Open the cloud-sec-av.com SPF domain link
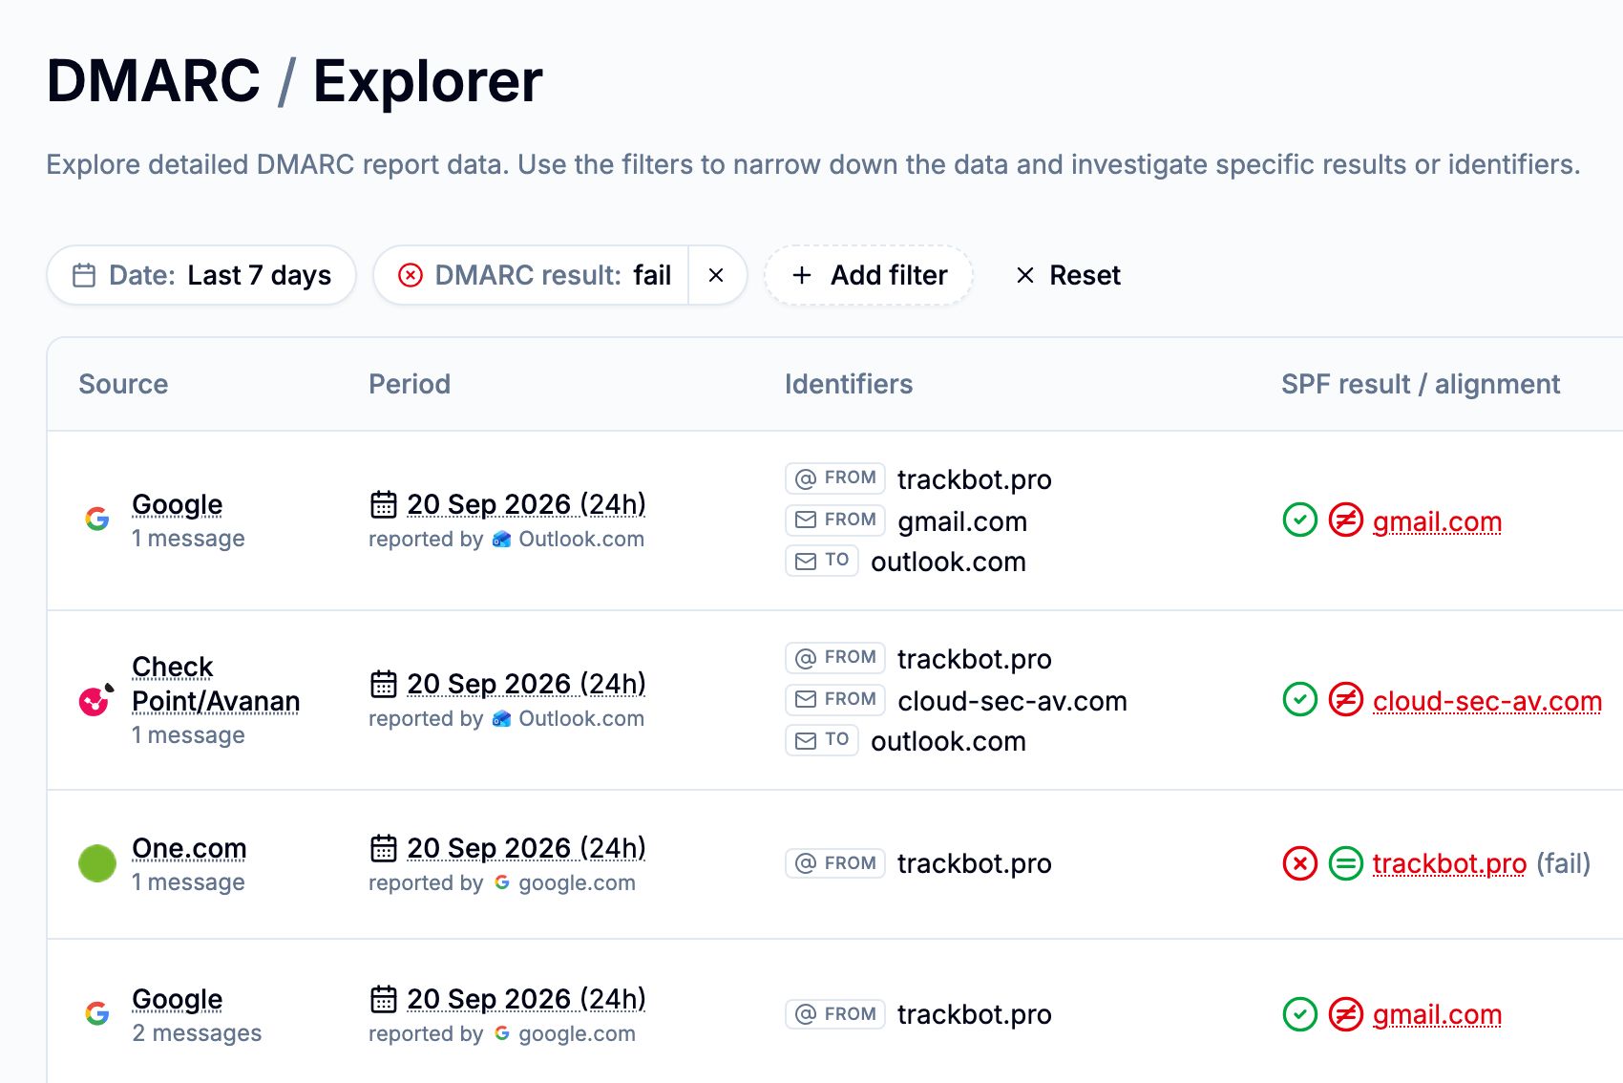This screenshot has width=1623, height=1083. pos(1487,701)
